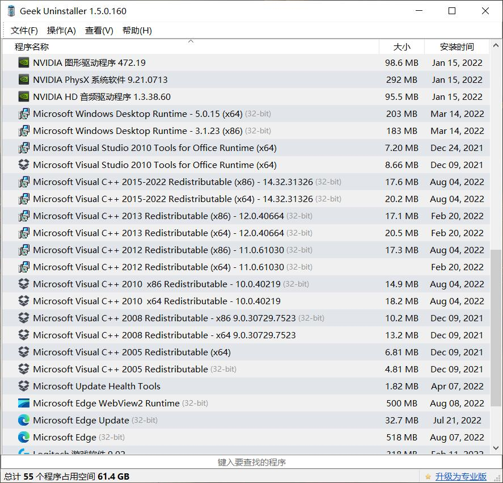503x483 pixels.
Task: Select NVIDIA HD 音频驱动程序 1.3.38.60 name
Action: point(102,96)
